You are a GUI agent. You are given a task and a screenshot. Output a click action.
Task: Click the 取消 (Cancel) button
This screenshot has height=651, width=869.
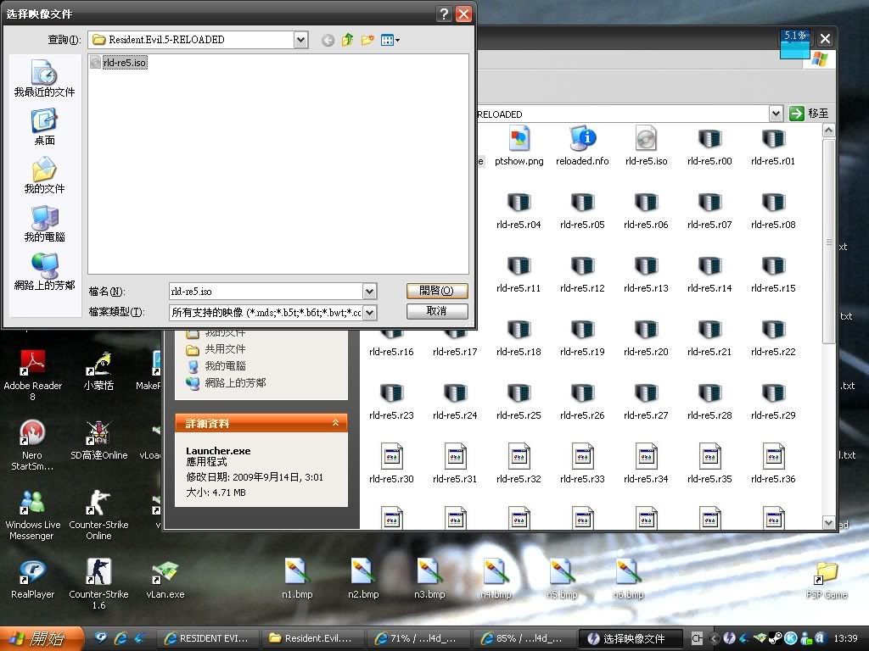(437, 311)
